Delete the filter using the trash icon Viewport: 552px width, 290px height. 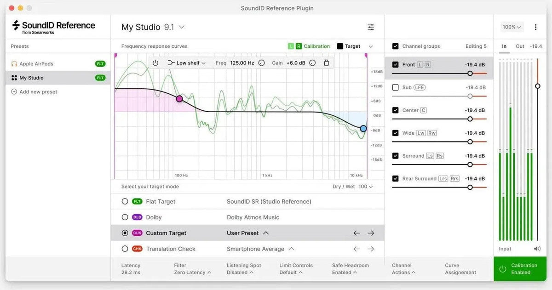(326, 63)
